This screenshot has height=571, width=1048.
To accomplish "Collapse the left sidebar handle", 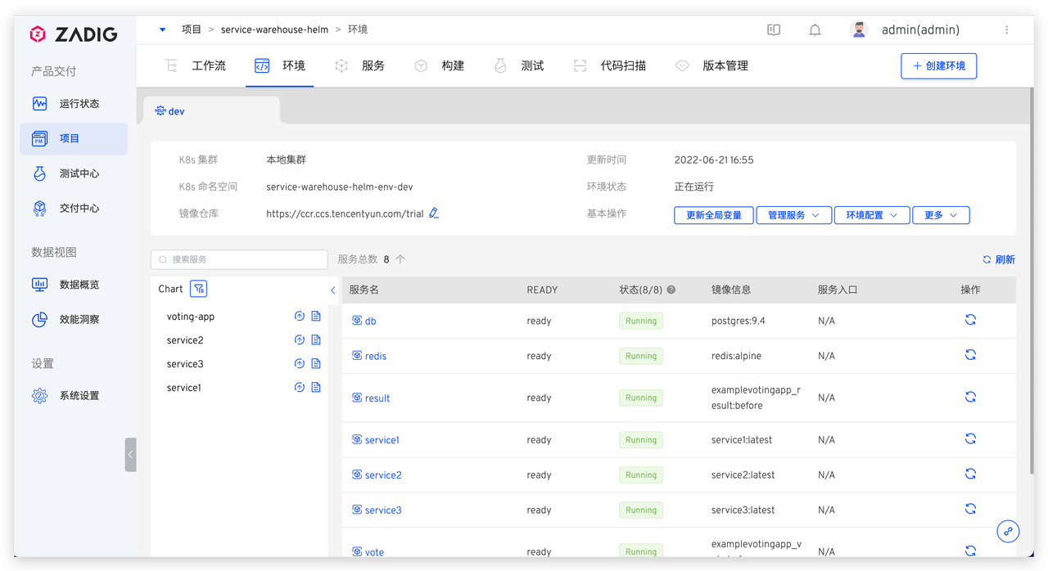I will (x=130, y=455).
